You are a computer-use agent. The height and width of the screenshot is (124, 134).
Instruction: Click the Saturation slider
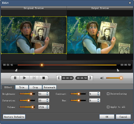pyautogui.click(x=27, y=100)
